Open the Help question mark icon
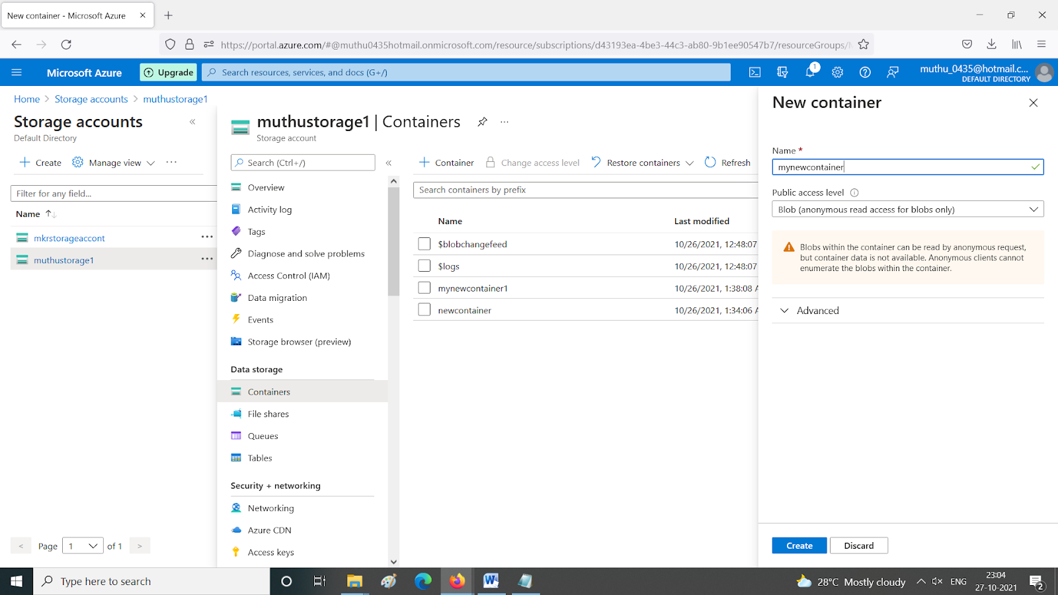This screenshot has height=595, width=1058. tap(865, 72)
